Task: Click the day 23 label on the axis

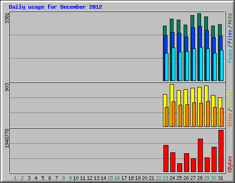Action: (165, 178)
